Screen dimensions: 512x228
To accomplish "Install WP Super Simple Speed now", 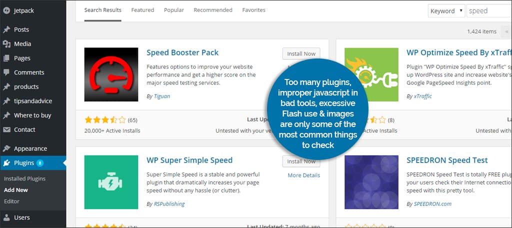I will click(301, 161).
